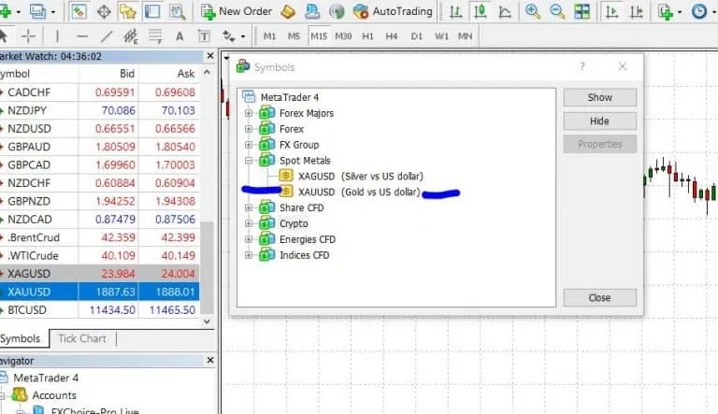Switch timeframe to D1

[x=417, y=36]
